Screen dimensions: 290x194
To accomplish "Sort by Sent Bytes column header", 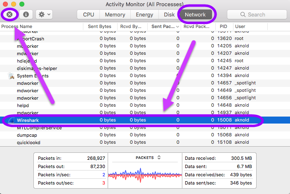I will click(x=100, y=27).
